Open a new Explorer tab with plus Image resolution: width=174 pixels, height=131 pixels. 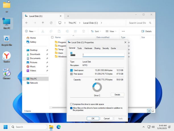(68, 16)
